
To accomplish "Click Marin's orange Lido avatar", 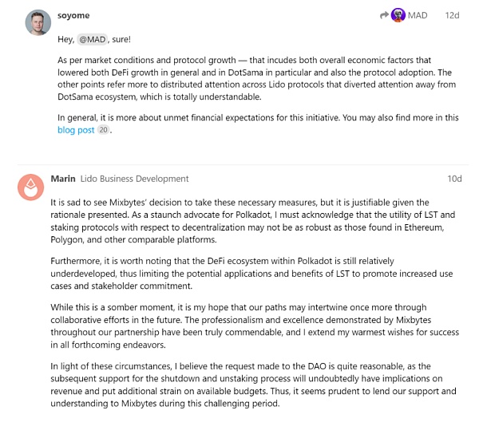I will (30, 186).
